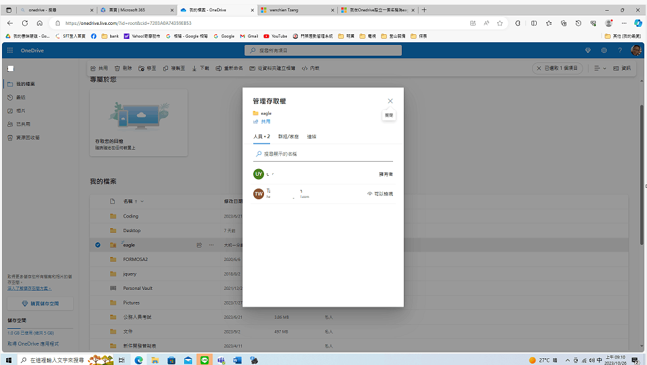Image resolution: width=647 pixels, height=365 pixels.
Task: Click Buy storage button in sidebar
Action: (x=40, y=304)
